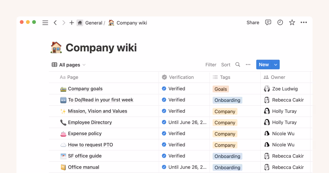Click the Share button

pyautogui.click(x=253, y=23)
